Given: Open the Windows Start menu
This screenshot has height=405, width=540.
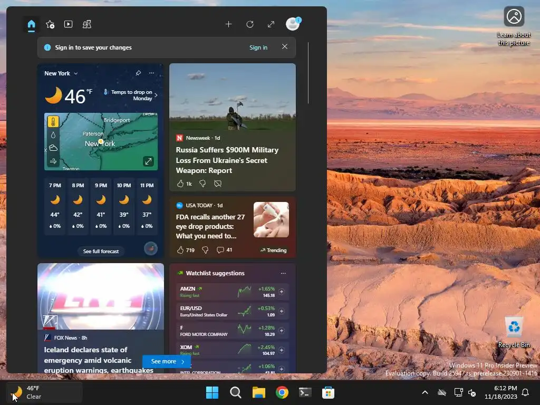Looking at the screenshot, I should 212,392.
